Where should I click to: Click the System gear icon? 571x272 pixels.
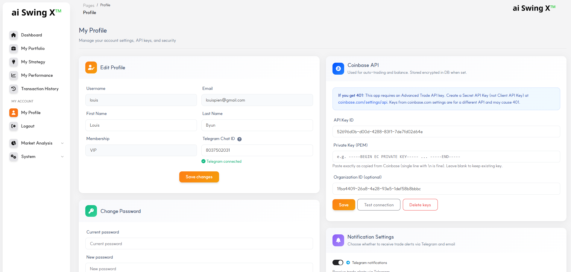click(13, 156)
